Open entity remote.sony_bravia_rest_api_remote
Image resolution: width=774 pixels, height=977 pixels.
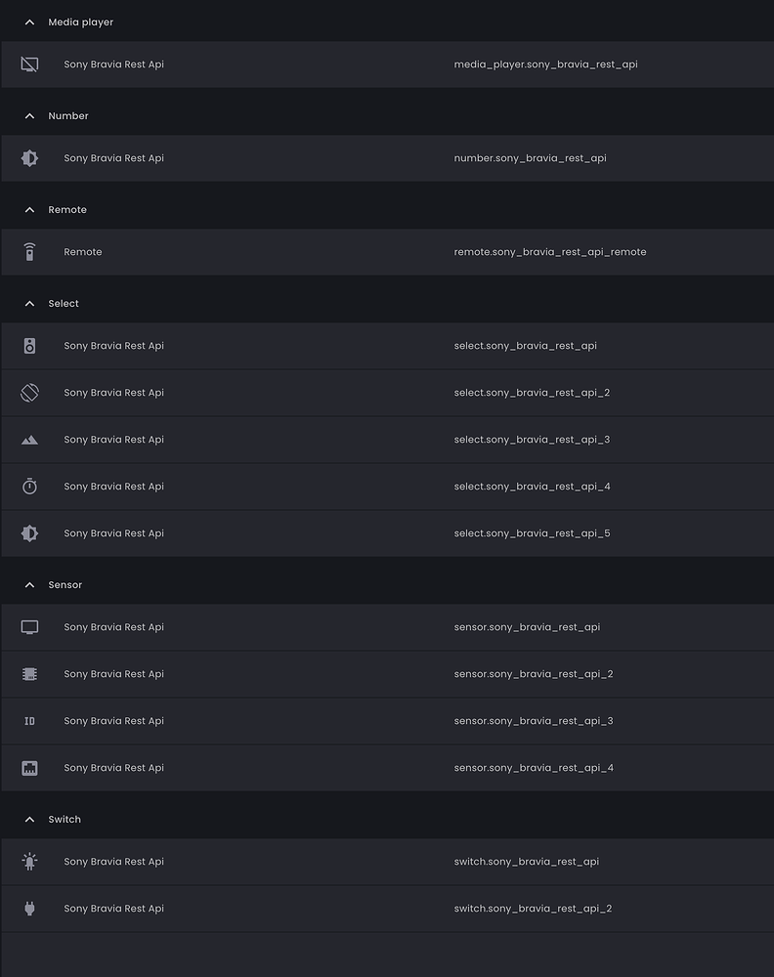tap(388, 252)
